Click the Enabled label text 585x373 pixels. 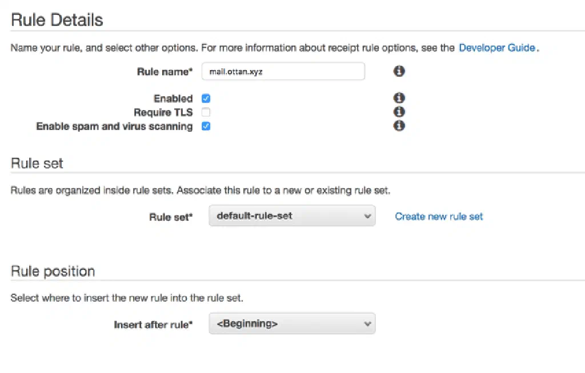click(173, 99)
